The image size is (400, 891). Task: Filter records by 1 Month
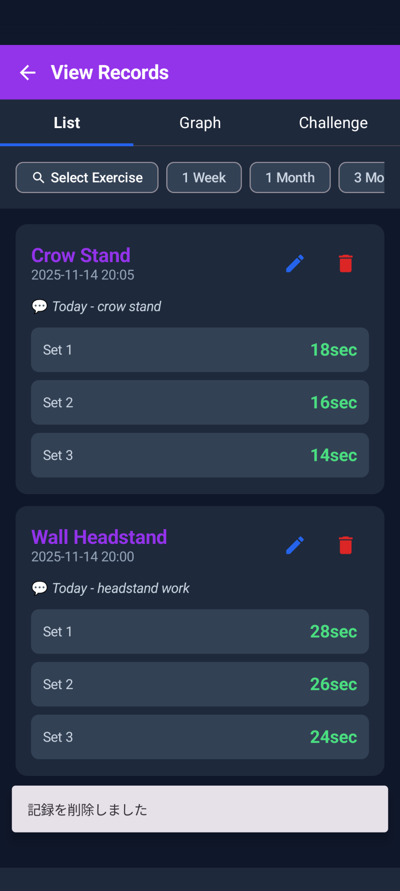tap(290, 178)
